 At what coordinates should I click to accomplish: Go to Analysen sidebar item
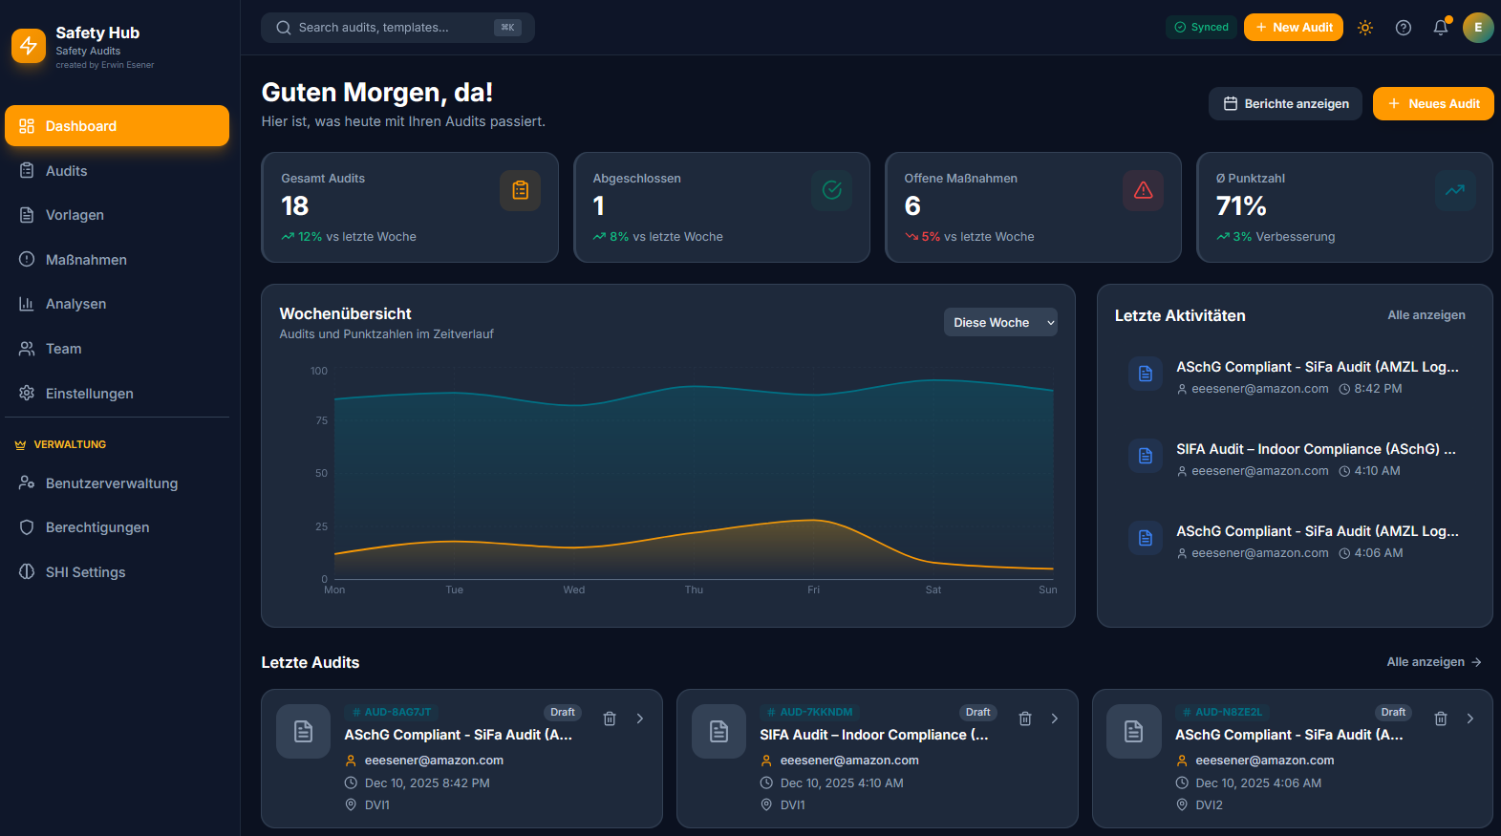(75, 304)
